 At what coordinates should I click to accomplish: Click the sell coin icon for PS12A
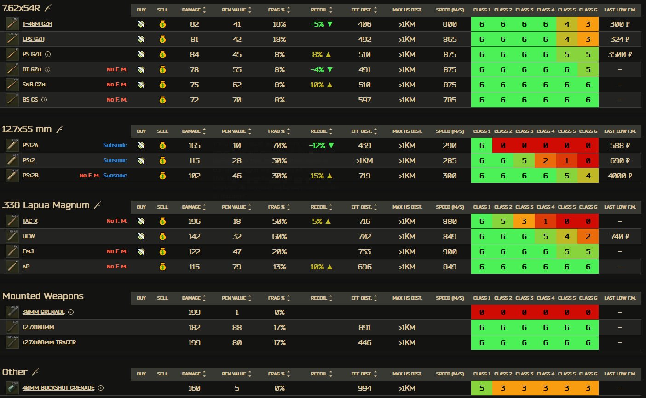click(162, 145)
